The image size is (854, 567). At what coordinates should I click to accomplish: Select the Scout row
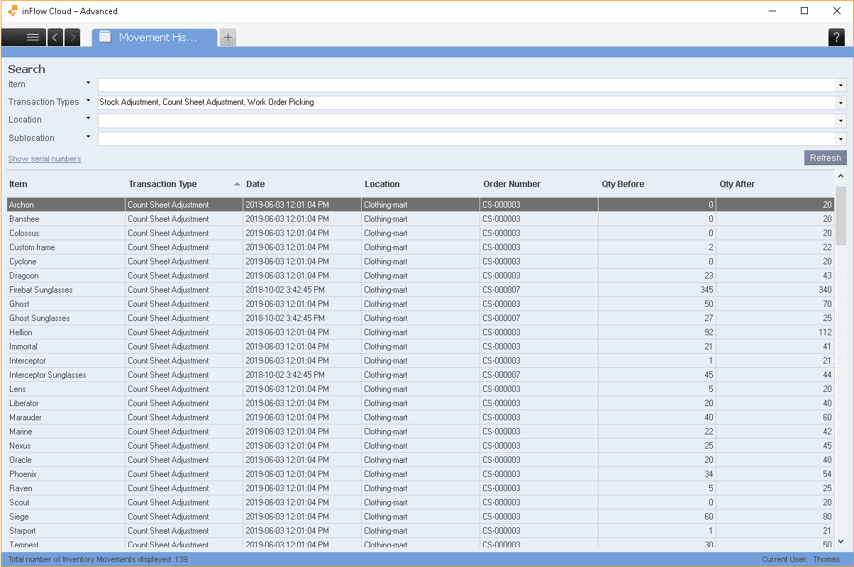pos(421,503)
